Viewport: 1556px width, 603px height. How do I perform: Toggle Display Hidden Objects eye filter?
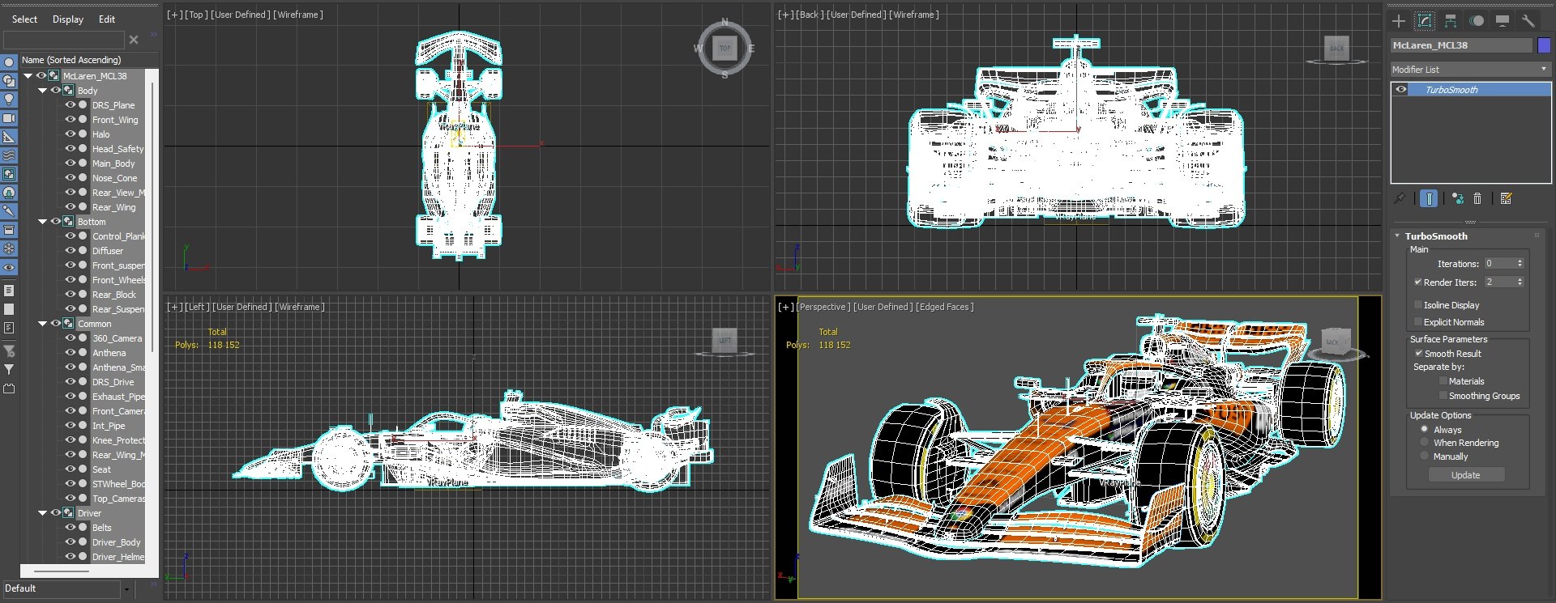(x=9, y=267)
